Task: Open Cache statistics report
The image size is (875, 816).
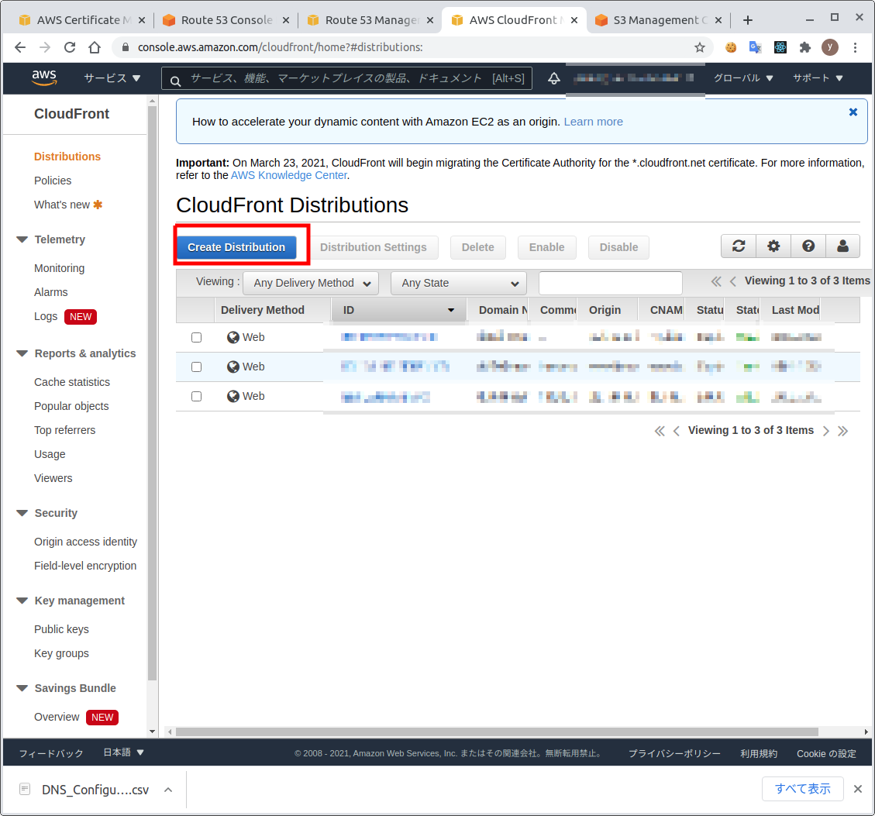Action: coord(72,382)
